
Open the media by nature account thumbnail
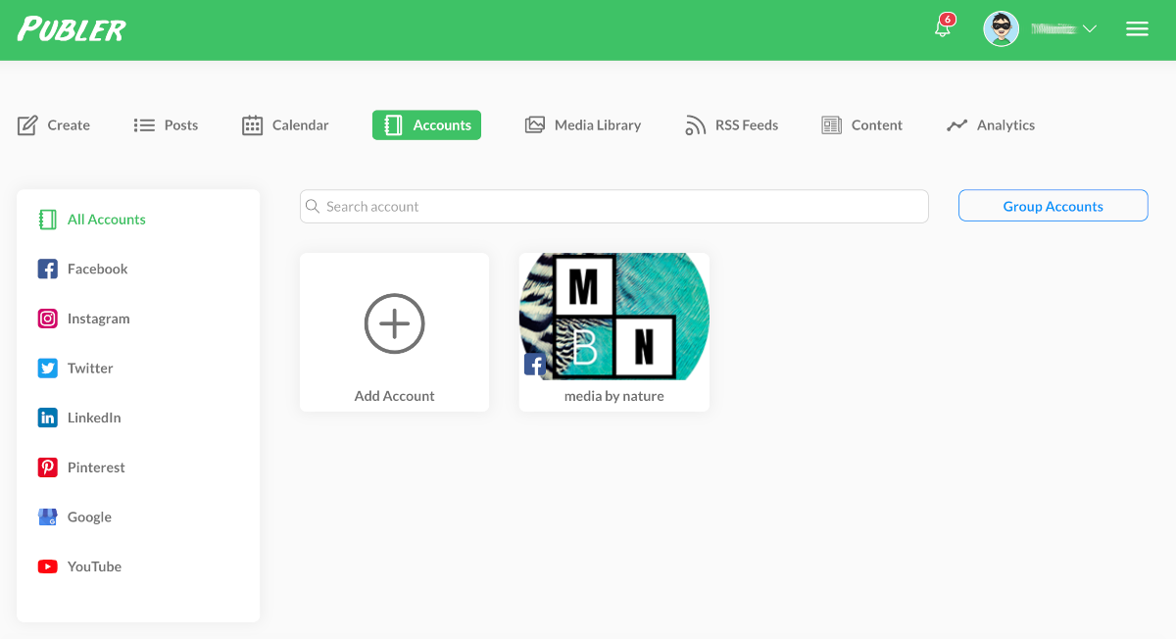click(x=614, y=317)
